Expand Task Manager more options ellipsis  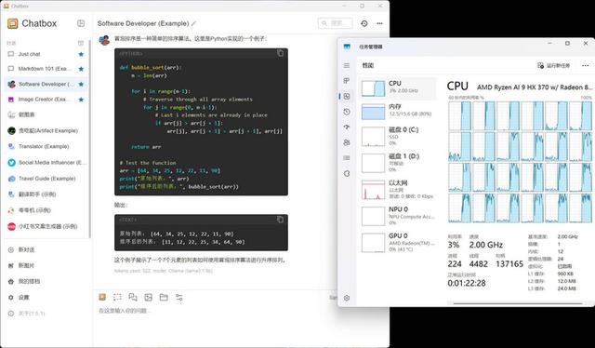coord(585,65)
